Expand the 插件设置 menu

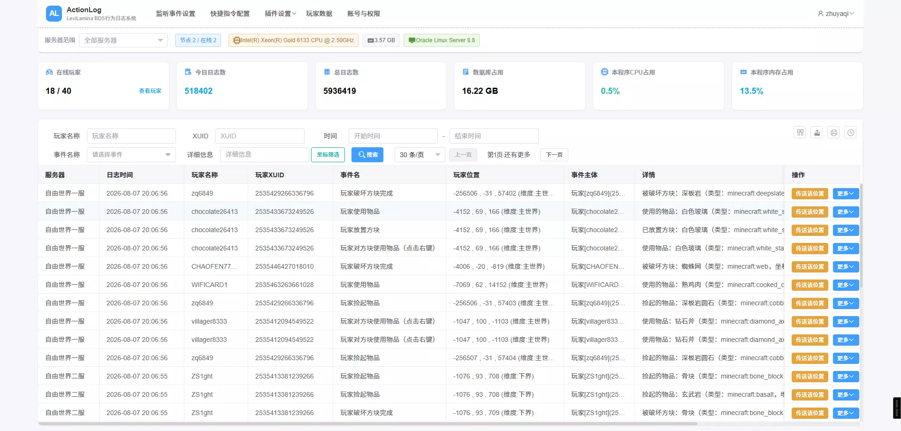[x=281, y=14]
